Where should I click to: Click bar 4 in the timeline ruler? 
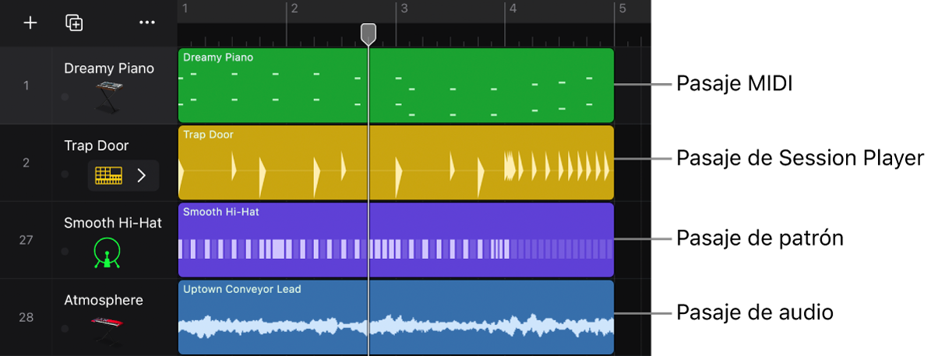pos(512,9)
